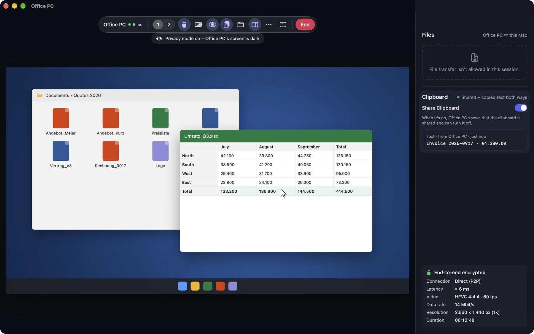Screen dimensions: 534x334
Task: Open the more options ellipsis menu
Action: pos(269,25)
